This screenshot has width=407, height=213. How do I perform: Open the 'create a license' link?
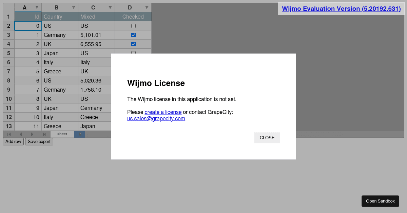[x=163, y=112]
